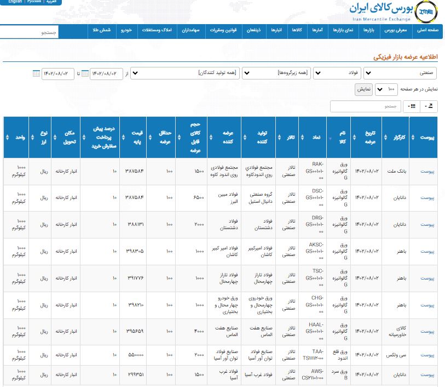Sort by درصد پیش پرداخت سفارش خرید column
Viewport: 445px width, 387px height.
100,137
